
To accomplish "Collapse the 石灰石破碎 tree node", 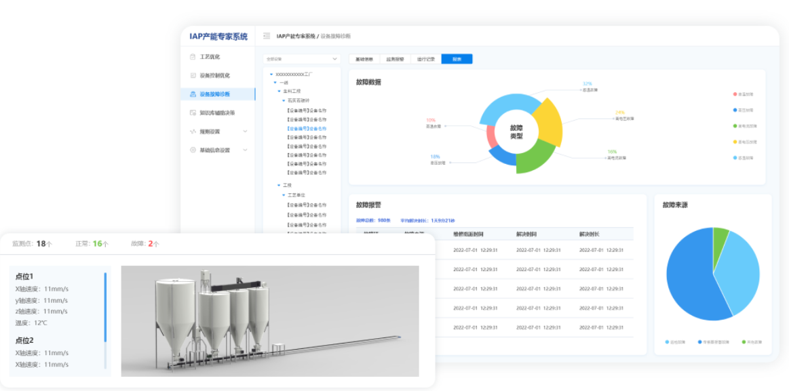I will click(284, 100).
